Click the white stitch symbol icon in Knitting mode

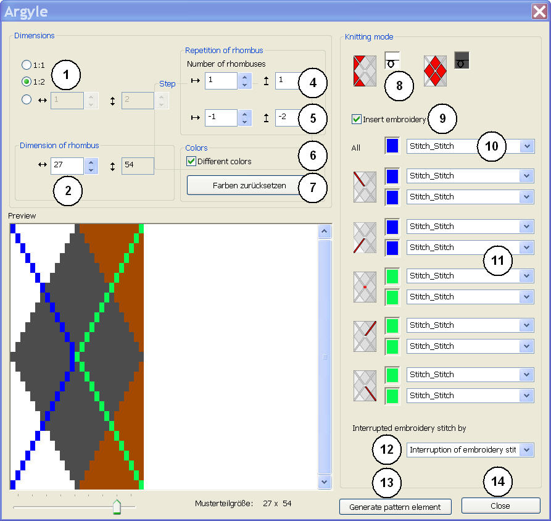tap(392, 60)
